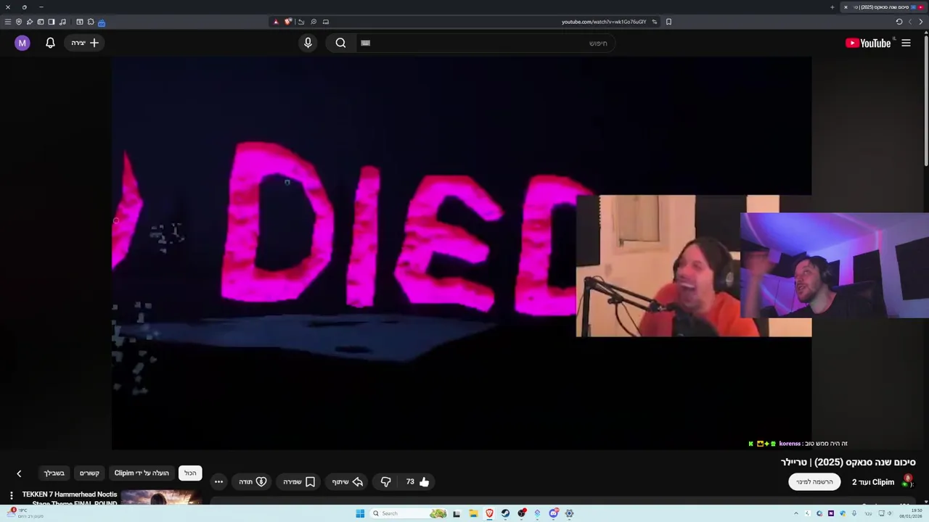Save the video (שמירה) to playlist
This screenshot has height=522, width=929.
click(299, 481)
